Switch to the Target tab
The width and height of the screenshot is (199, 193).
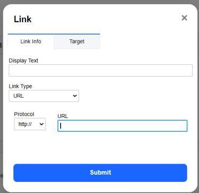[x=77, y=41]
